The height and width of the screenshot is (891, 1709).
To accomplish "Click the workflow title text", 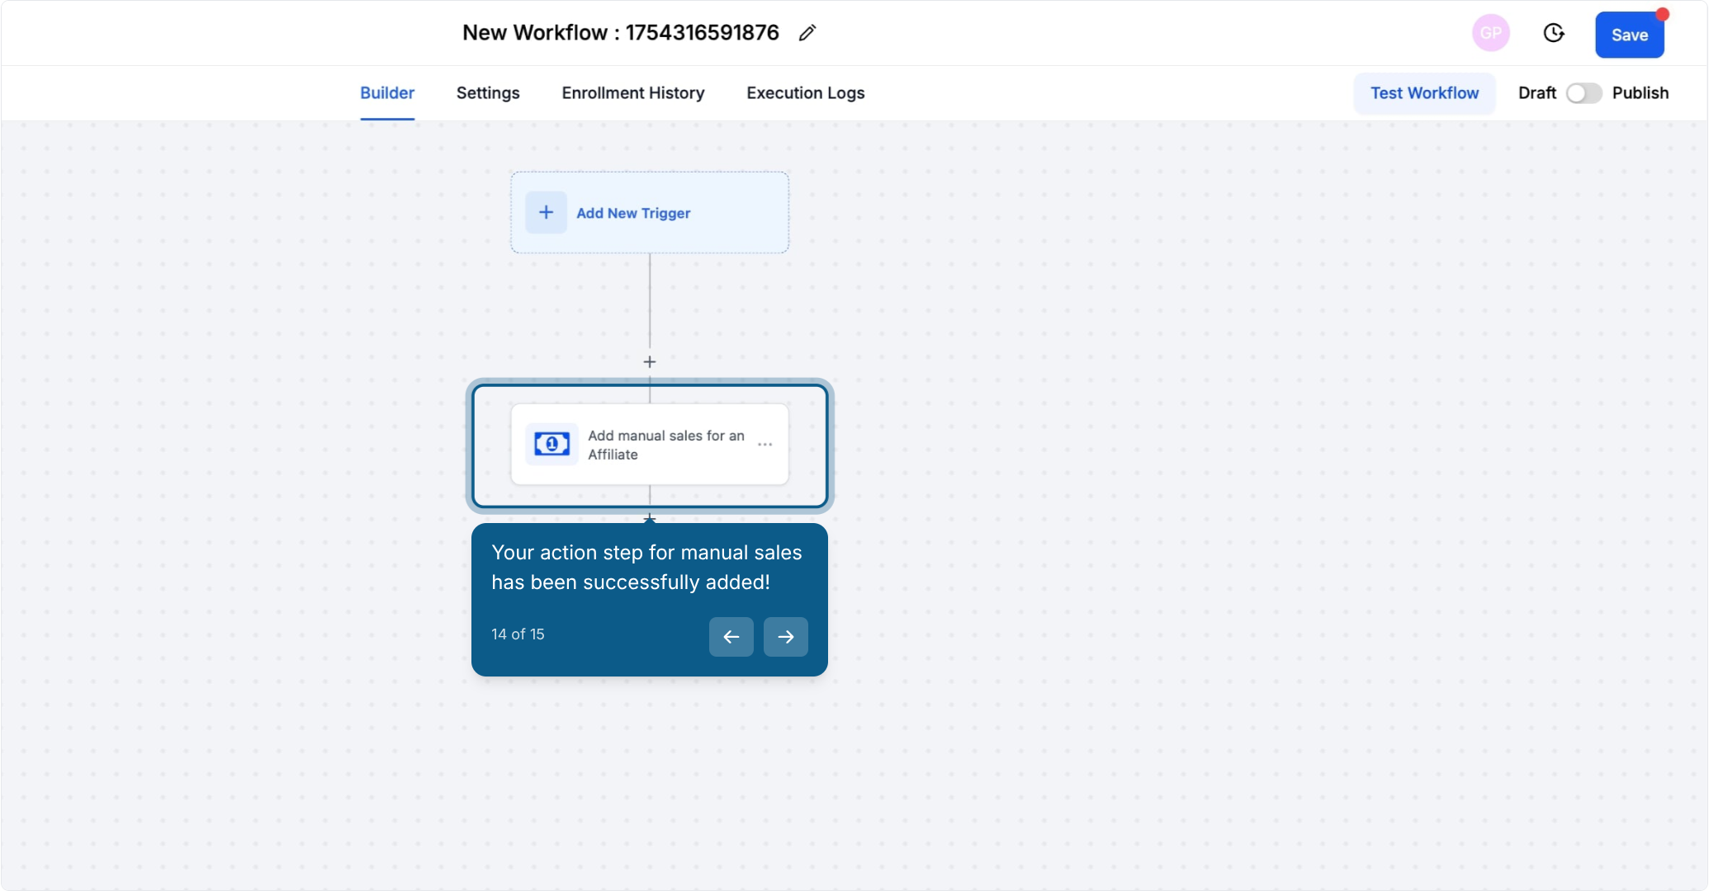I will coord(620,33).
